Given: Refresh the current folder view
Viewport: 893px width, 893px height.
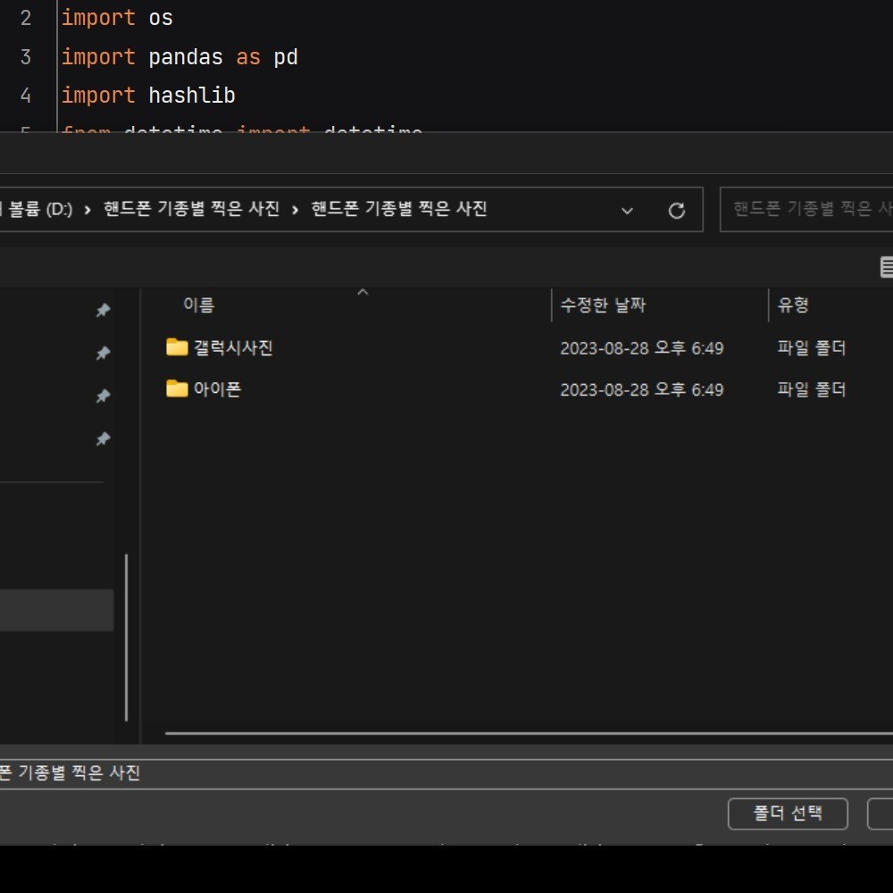Looking at the screenshot, I should pos(677,210).
